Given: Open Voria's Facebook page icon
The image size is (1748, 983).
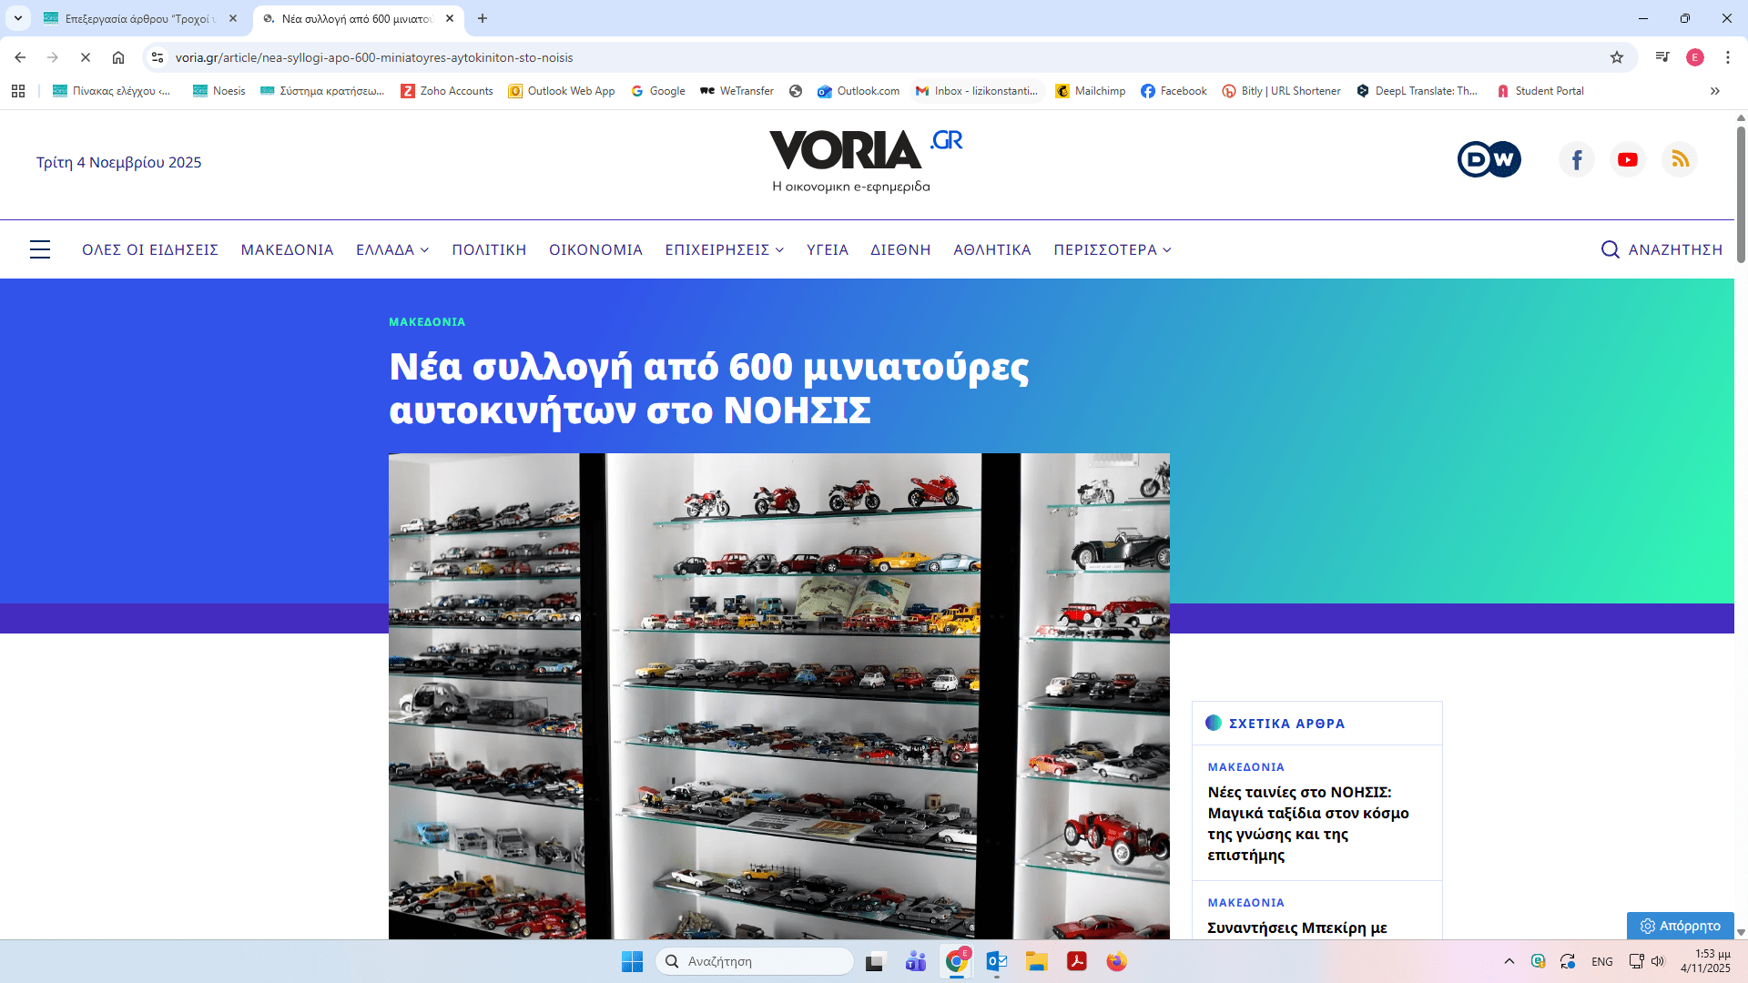Looking at the screenshot, I should pyautogui.click(x=1577, y=160).
